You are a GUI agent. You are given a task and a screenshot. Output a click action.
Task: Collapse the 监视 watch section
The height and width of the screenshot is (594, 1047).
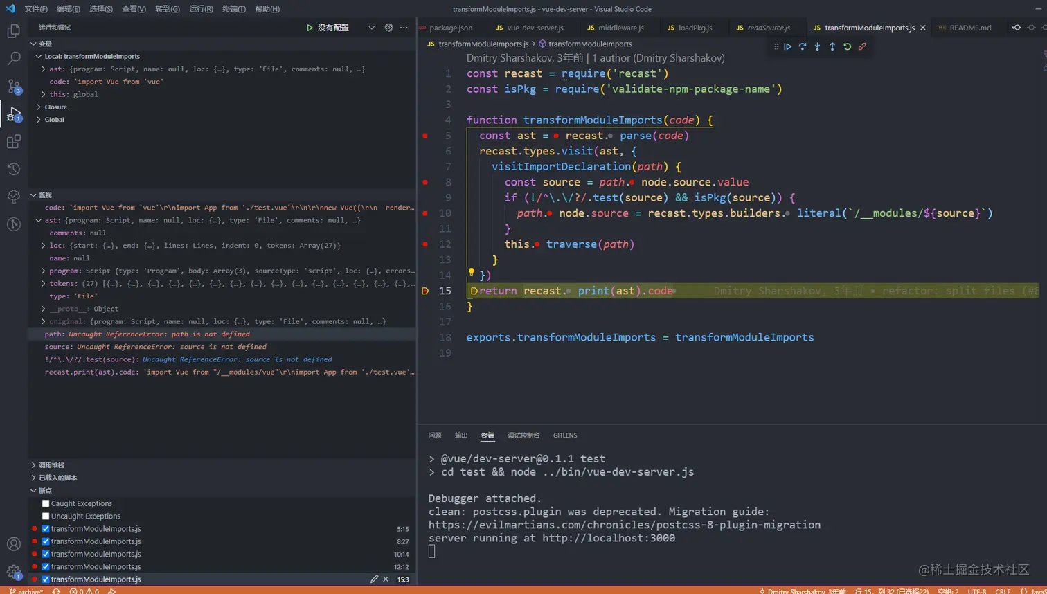[33, 195]
